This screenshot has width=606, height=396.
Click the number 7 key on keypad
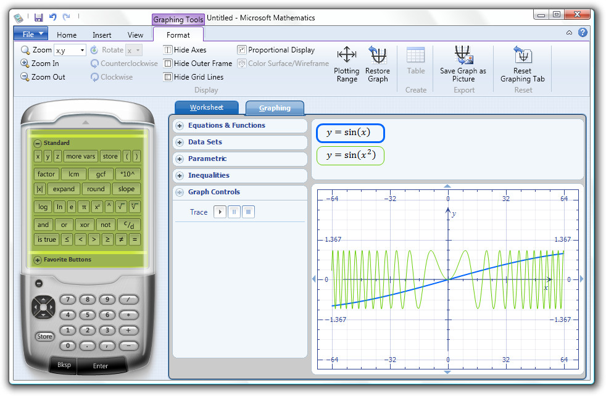68,299
